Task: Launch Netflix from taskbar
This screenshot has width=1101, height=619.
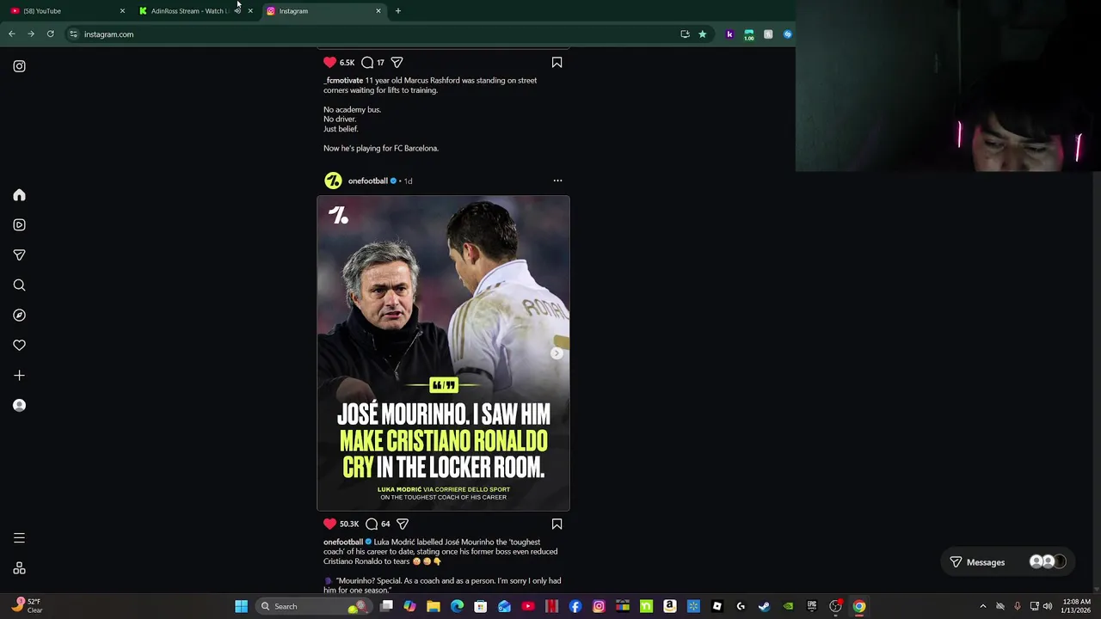Action: click(551, 606)
